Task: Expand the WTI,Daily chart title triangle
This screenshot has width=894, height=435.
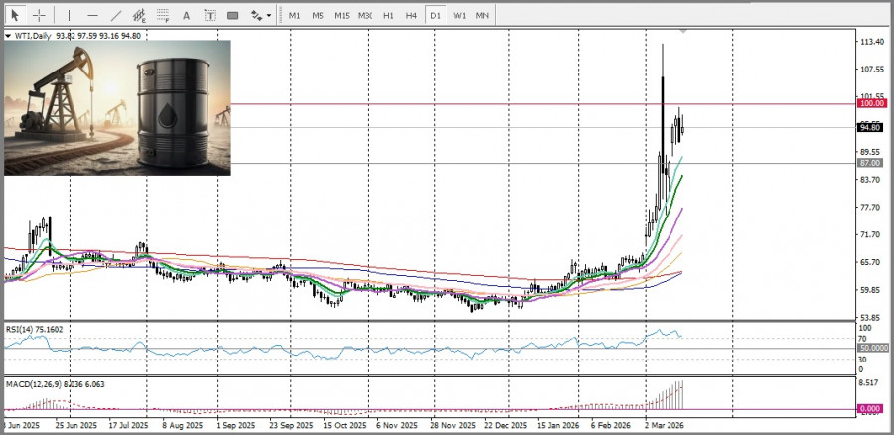Action: (x=9, y=35)
